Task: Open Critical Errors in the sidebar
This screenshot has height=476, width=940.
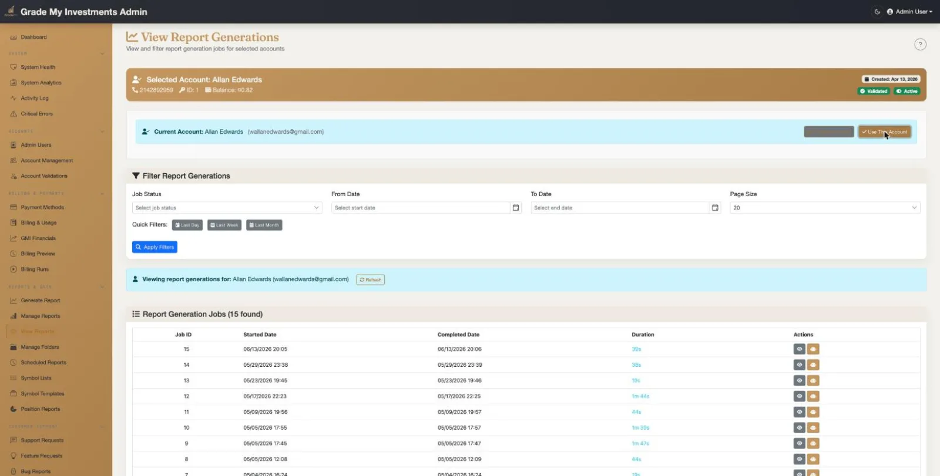Action: point(36,114)
